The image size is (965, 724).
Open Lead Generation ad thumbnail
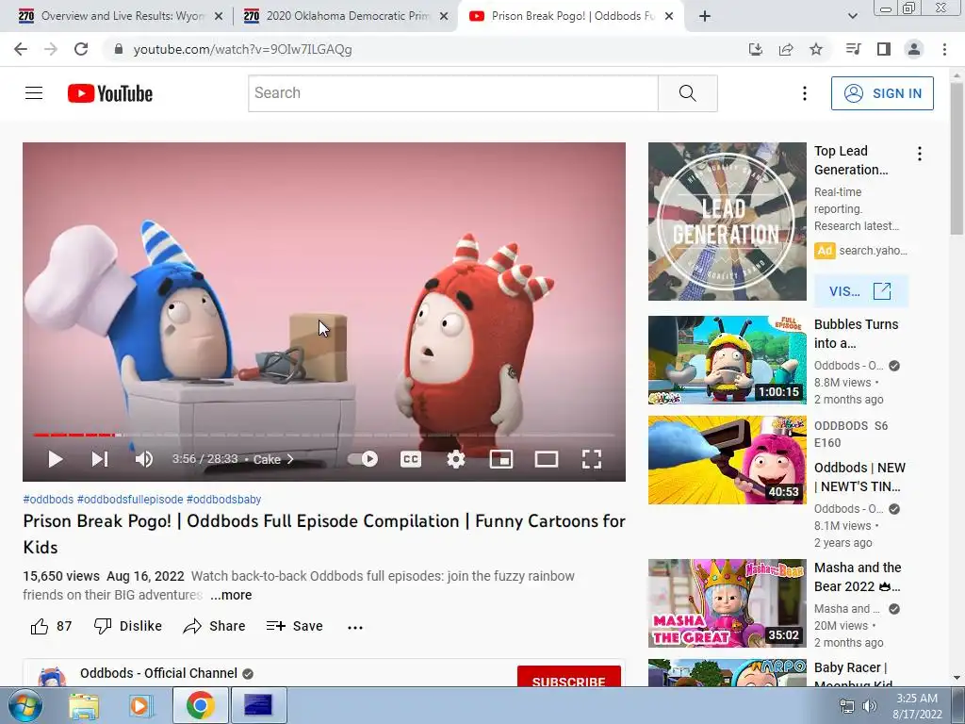coord(727,222)
